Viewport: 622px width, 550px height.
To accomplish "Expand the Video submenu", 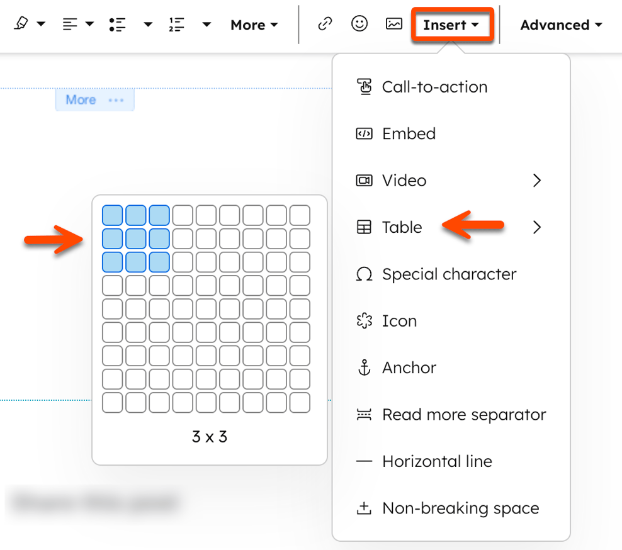I will (x=404, y=181).
